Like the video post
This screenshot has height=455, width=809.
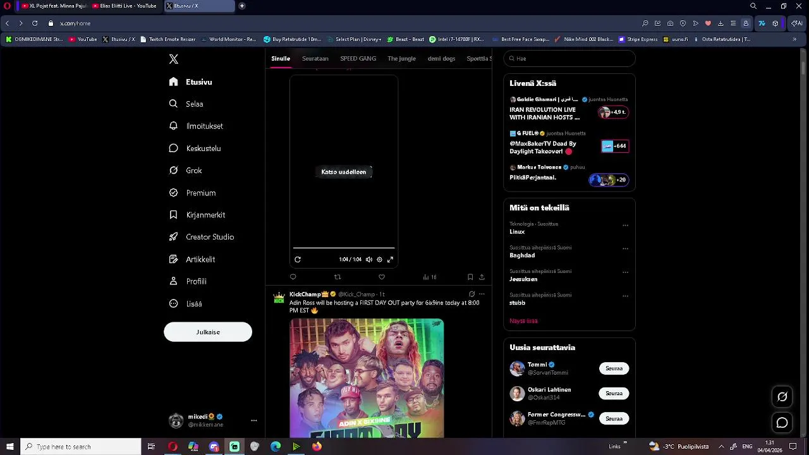382,277
